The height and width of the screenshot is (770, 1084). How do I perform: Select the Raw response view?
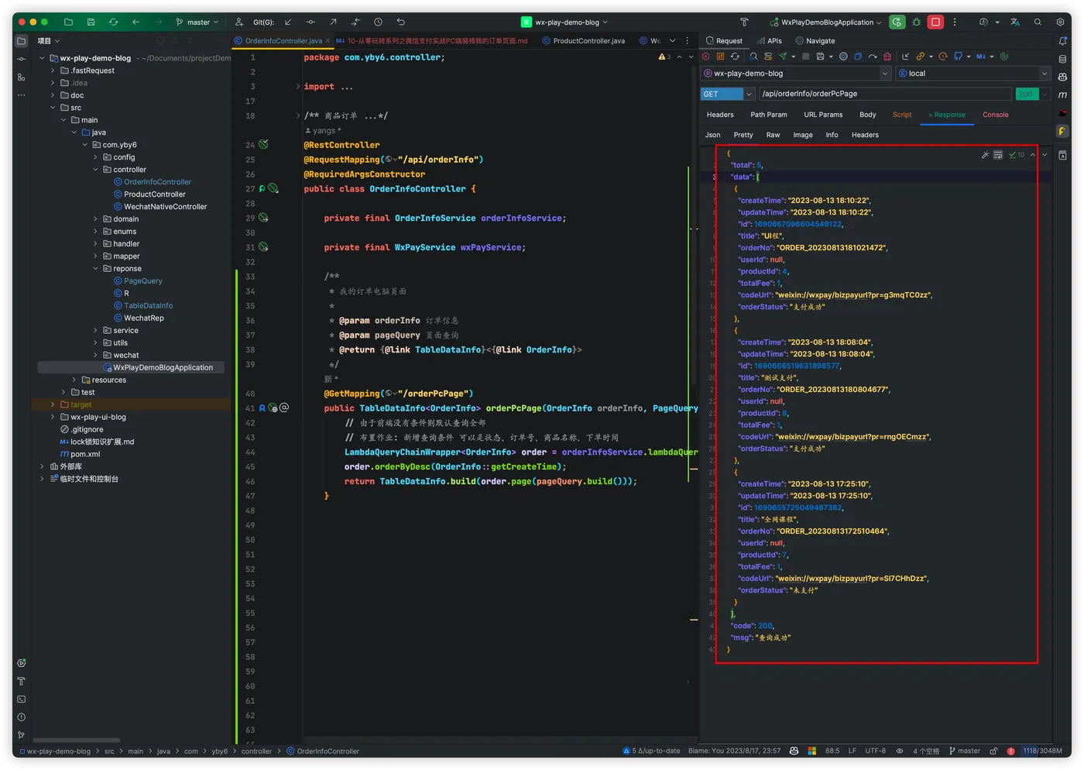coord(773,135)
